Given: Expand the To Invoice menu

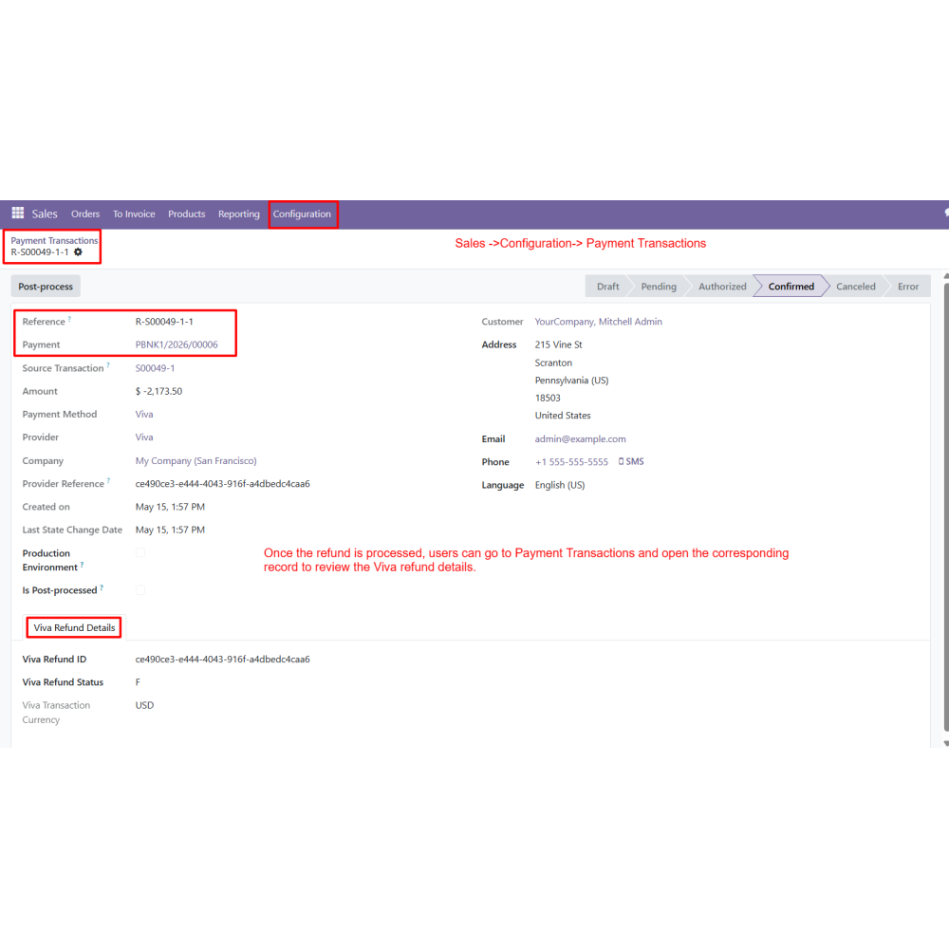Looking at the screenshot, I should click(134, 214).
